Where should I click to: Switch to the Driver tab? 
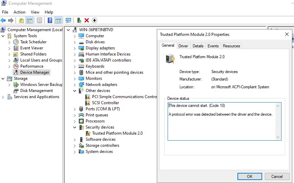click(183, 46)
